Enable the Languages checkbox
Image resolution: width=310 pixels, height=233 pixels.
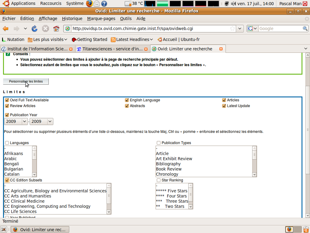point(7,143)
